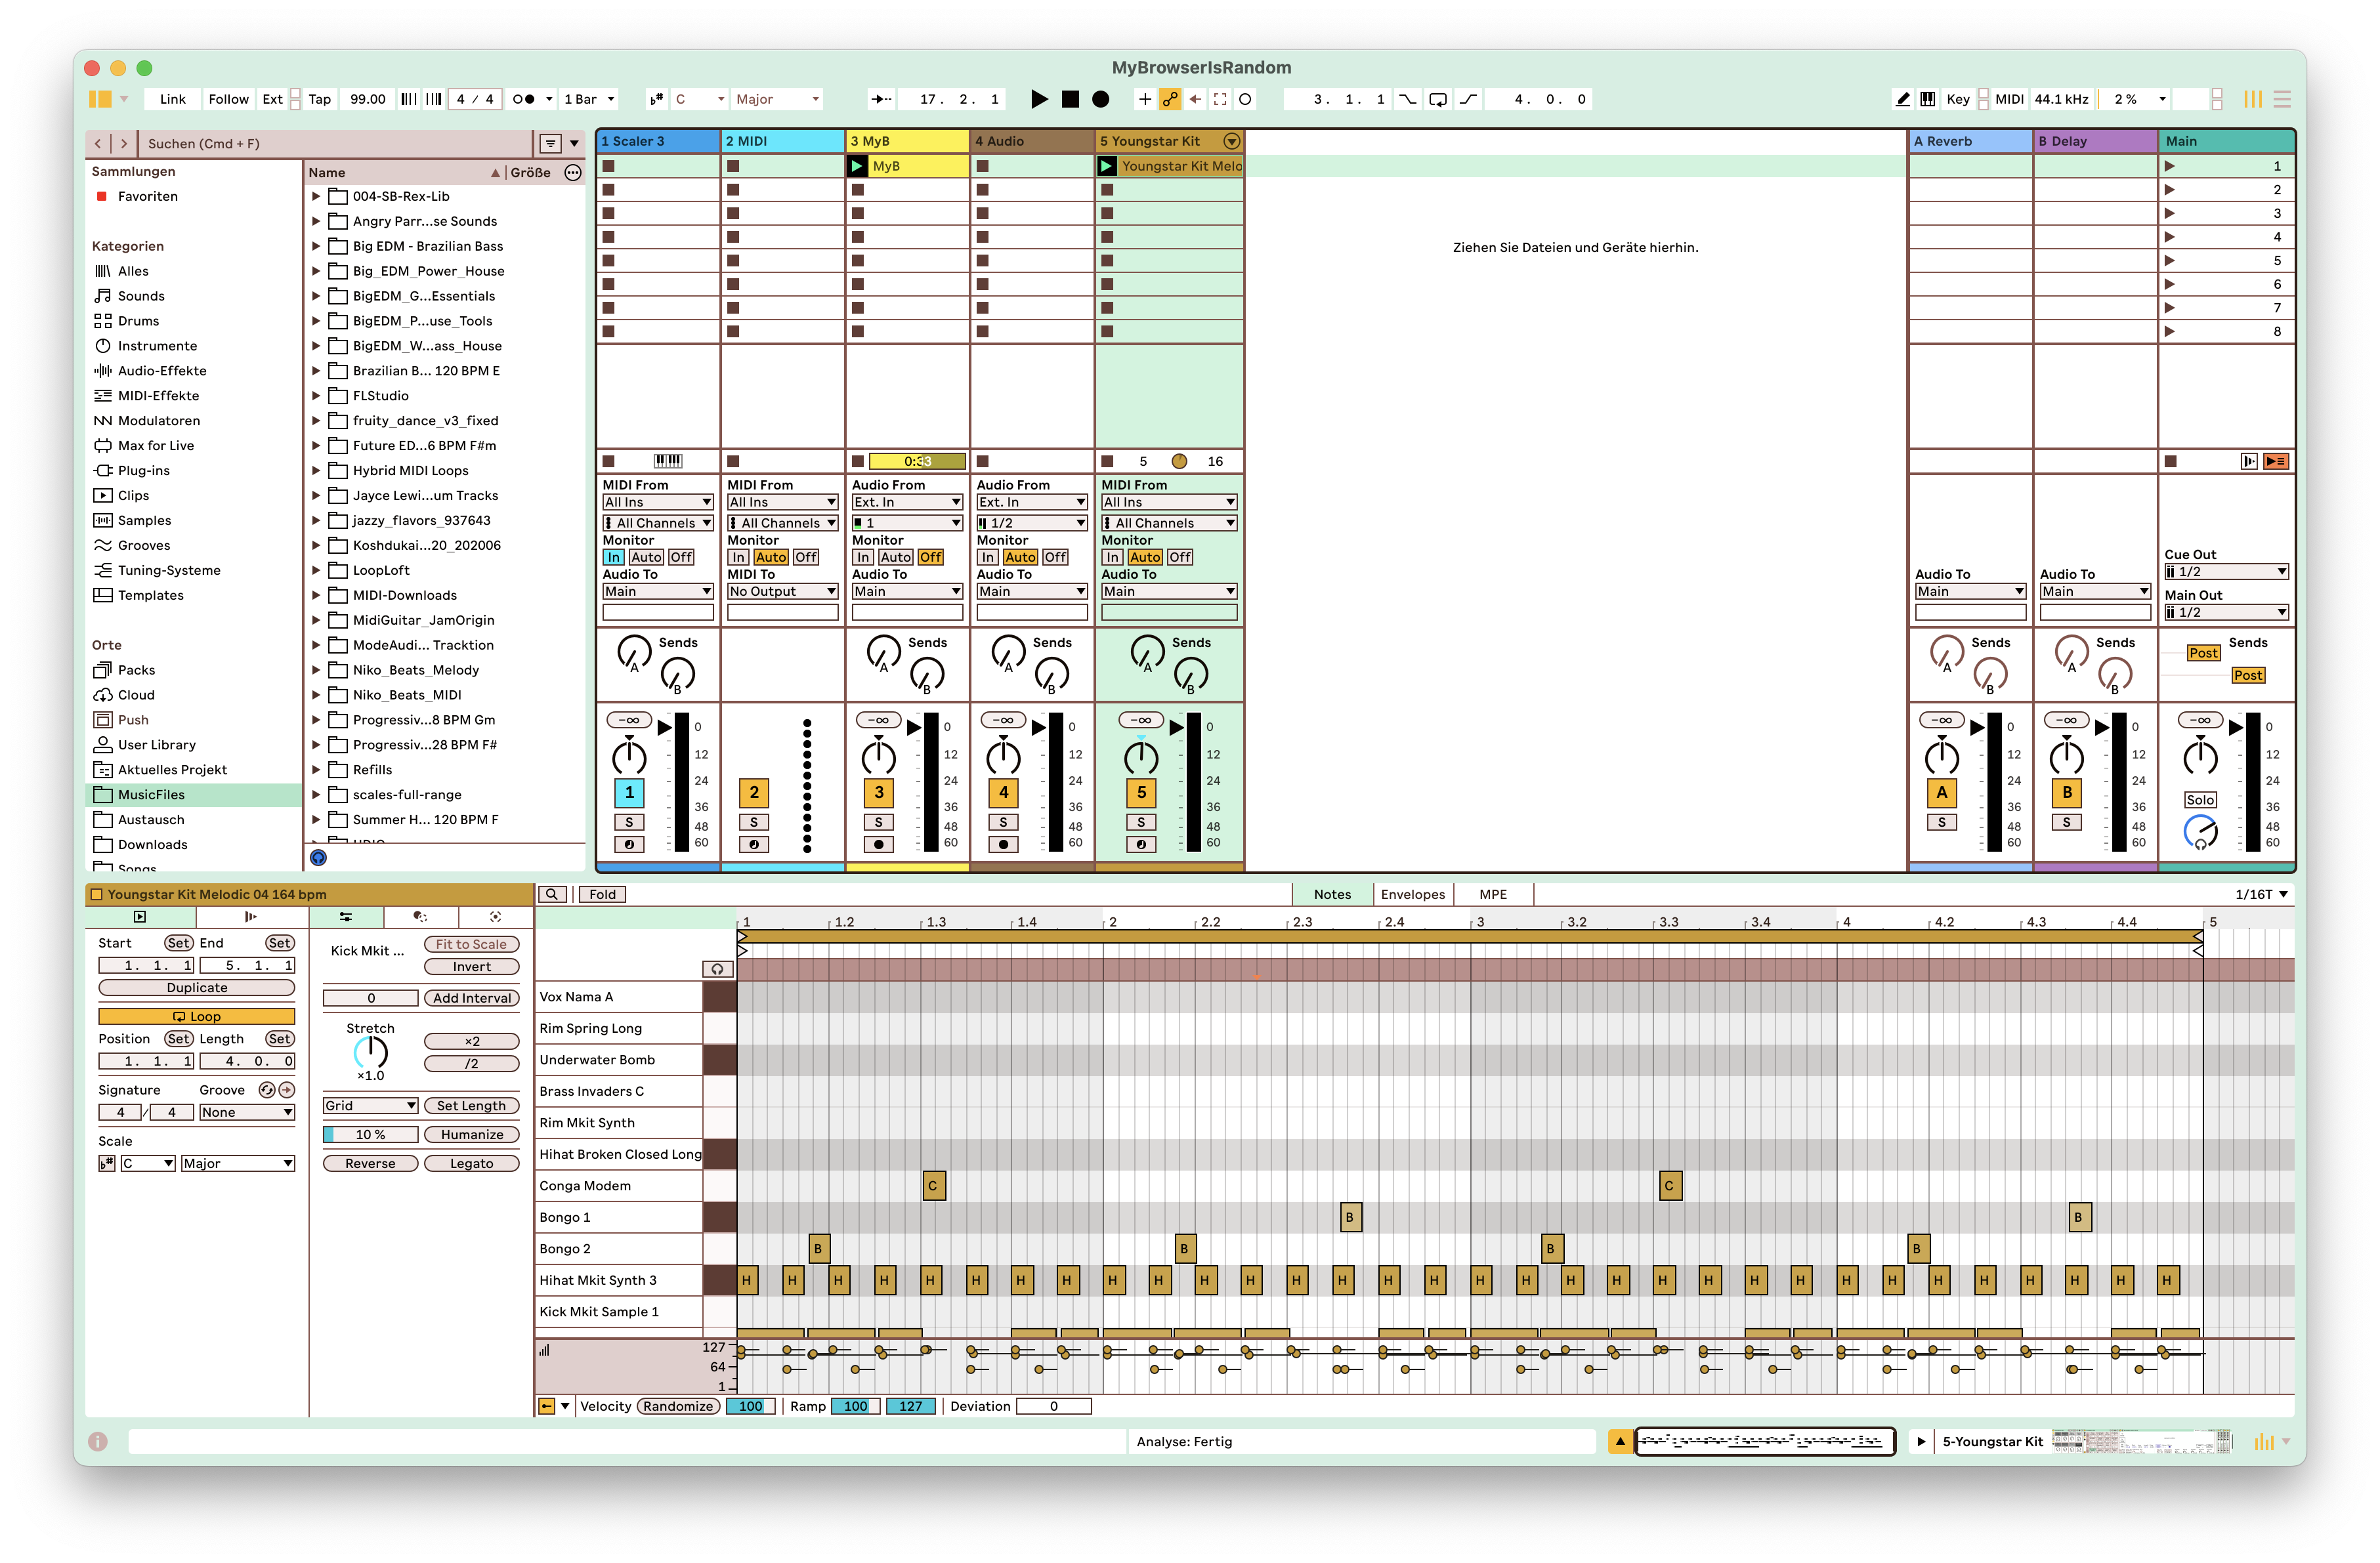Open the info view icon in status bar
The image size is (2380, 1563).
(97, 1442)
